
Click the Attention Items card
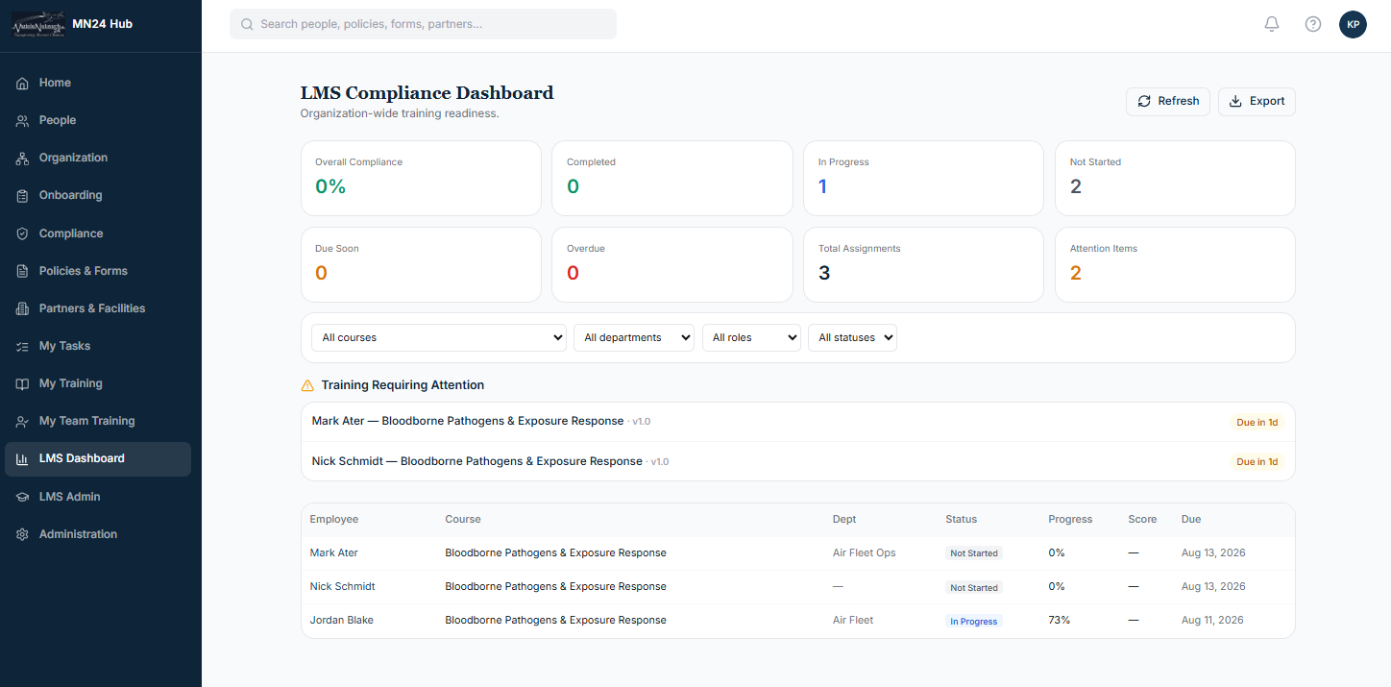click(x=1175, y=264)
